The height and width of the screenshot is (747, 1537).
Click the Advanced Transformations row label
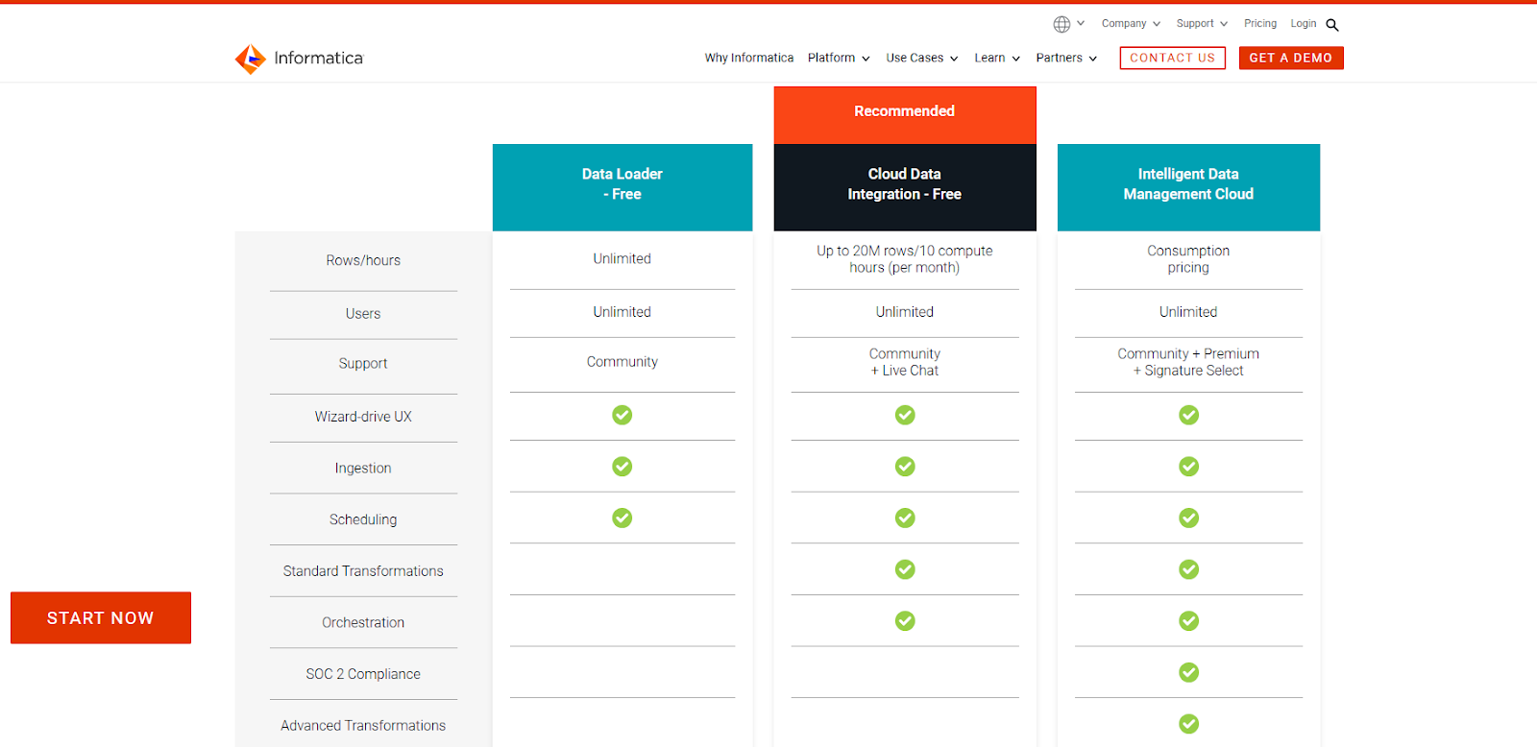[x=363, y=726]
